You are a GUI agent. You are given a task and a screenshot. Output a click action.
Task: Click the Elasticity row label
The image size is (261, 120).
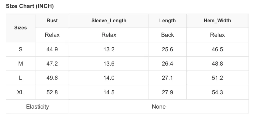point(38,107)
